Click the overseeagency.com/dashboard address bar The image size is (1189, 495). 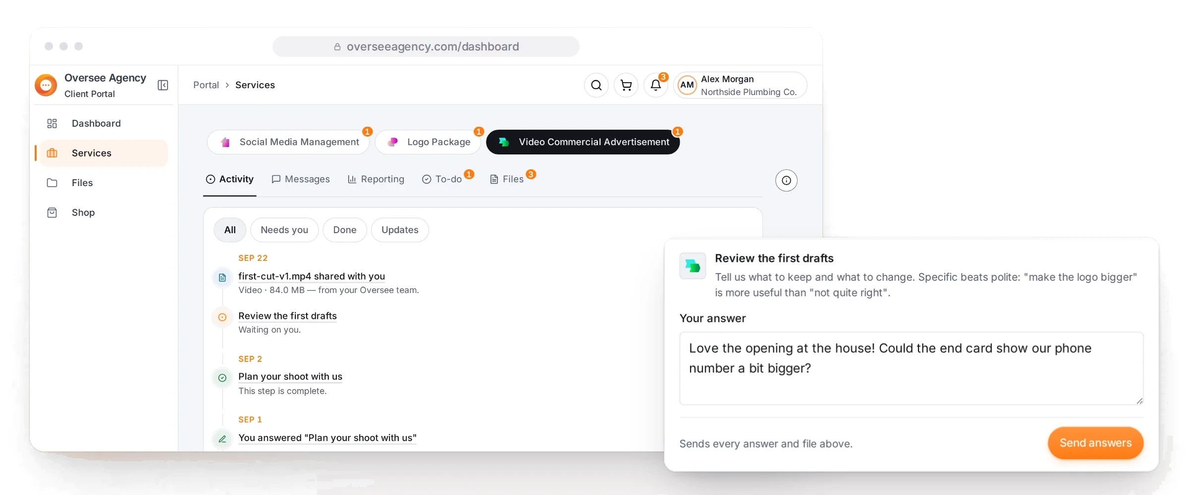pyautogui.click(x=426, y=47)
